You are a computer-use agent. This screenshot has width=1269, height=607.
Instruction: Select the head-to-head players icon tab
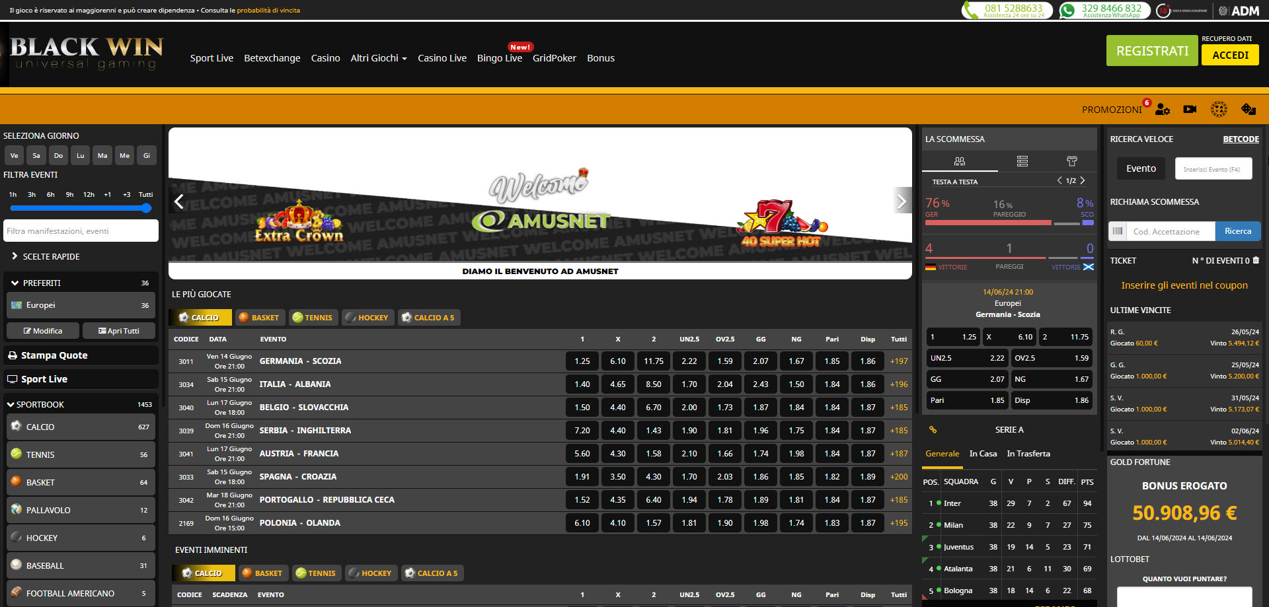[960, 161]
